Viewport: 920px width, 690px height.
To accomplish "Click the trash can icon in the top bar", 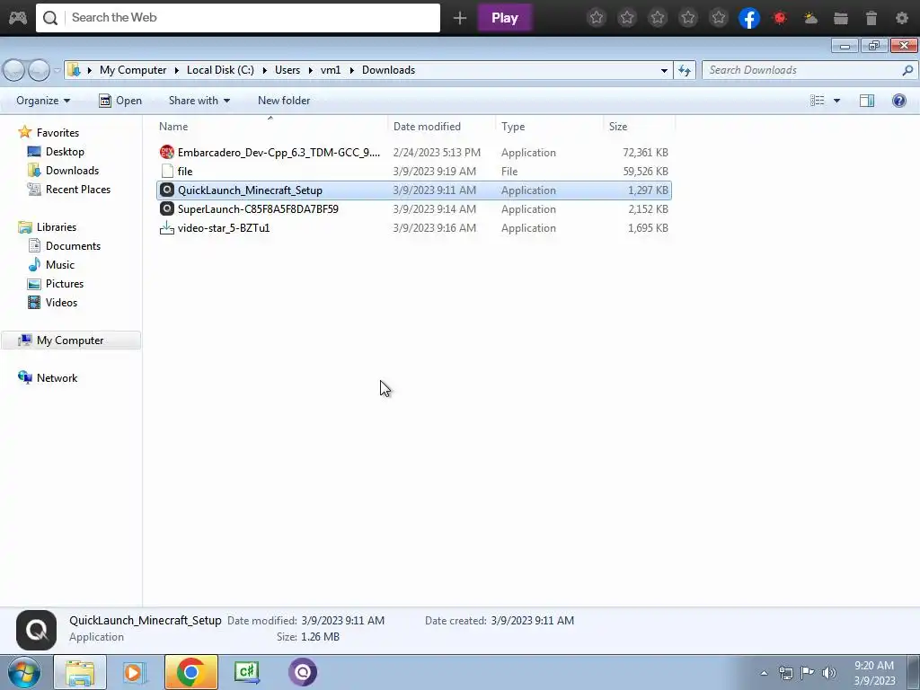I will tap(871, 18).
